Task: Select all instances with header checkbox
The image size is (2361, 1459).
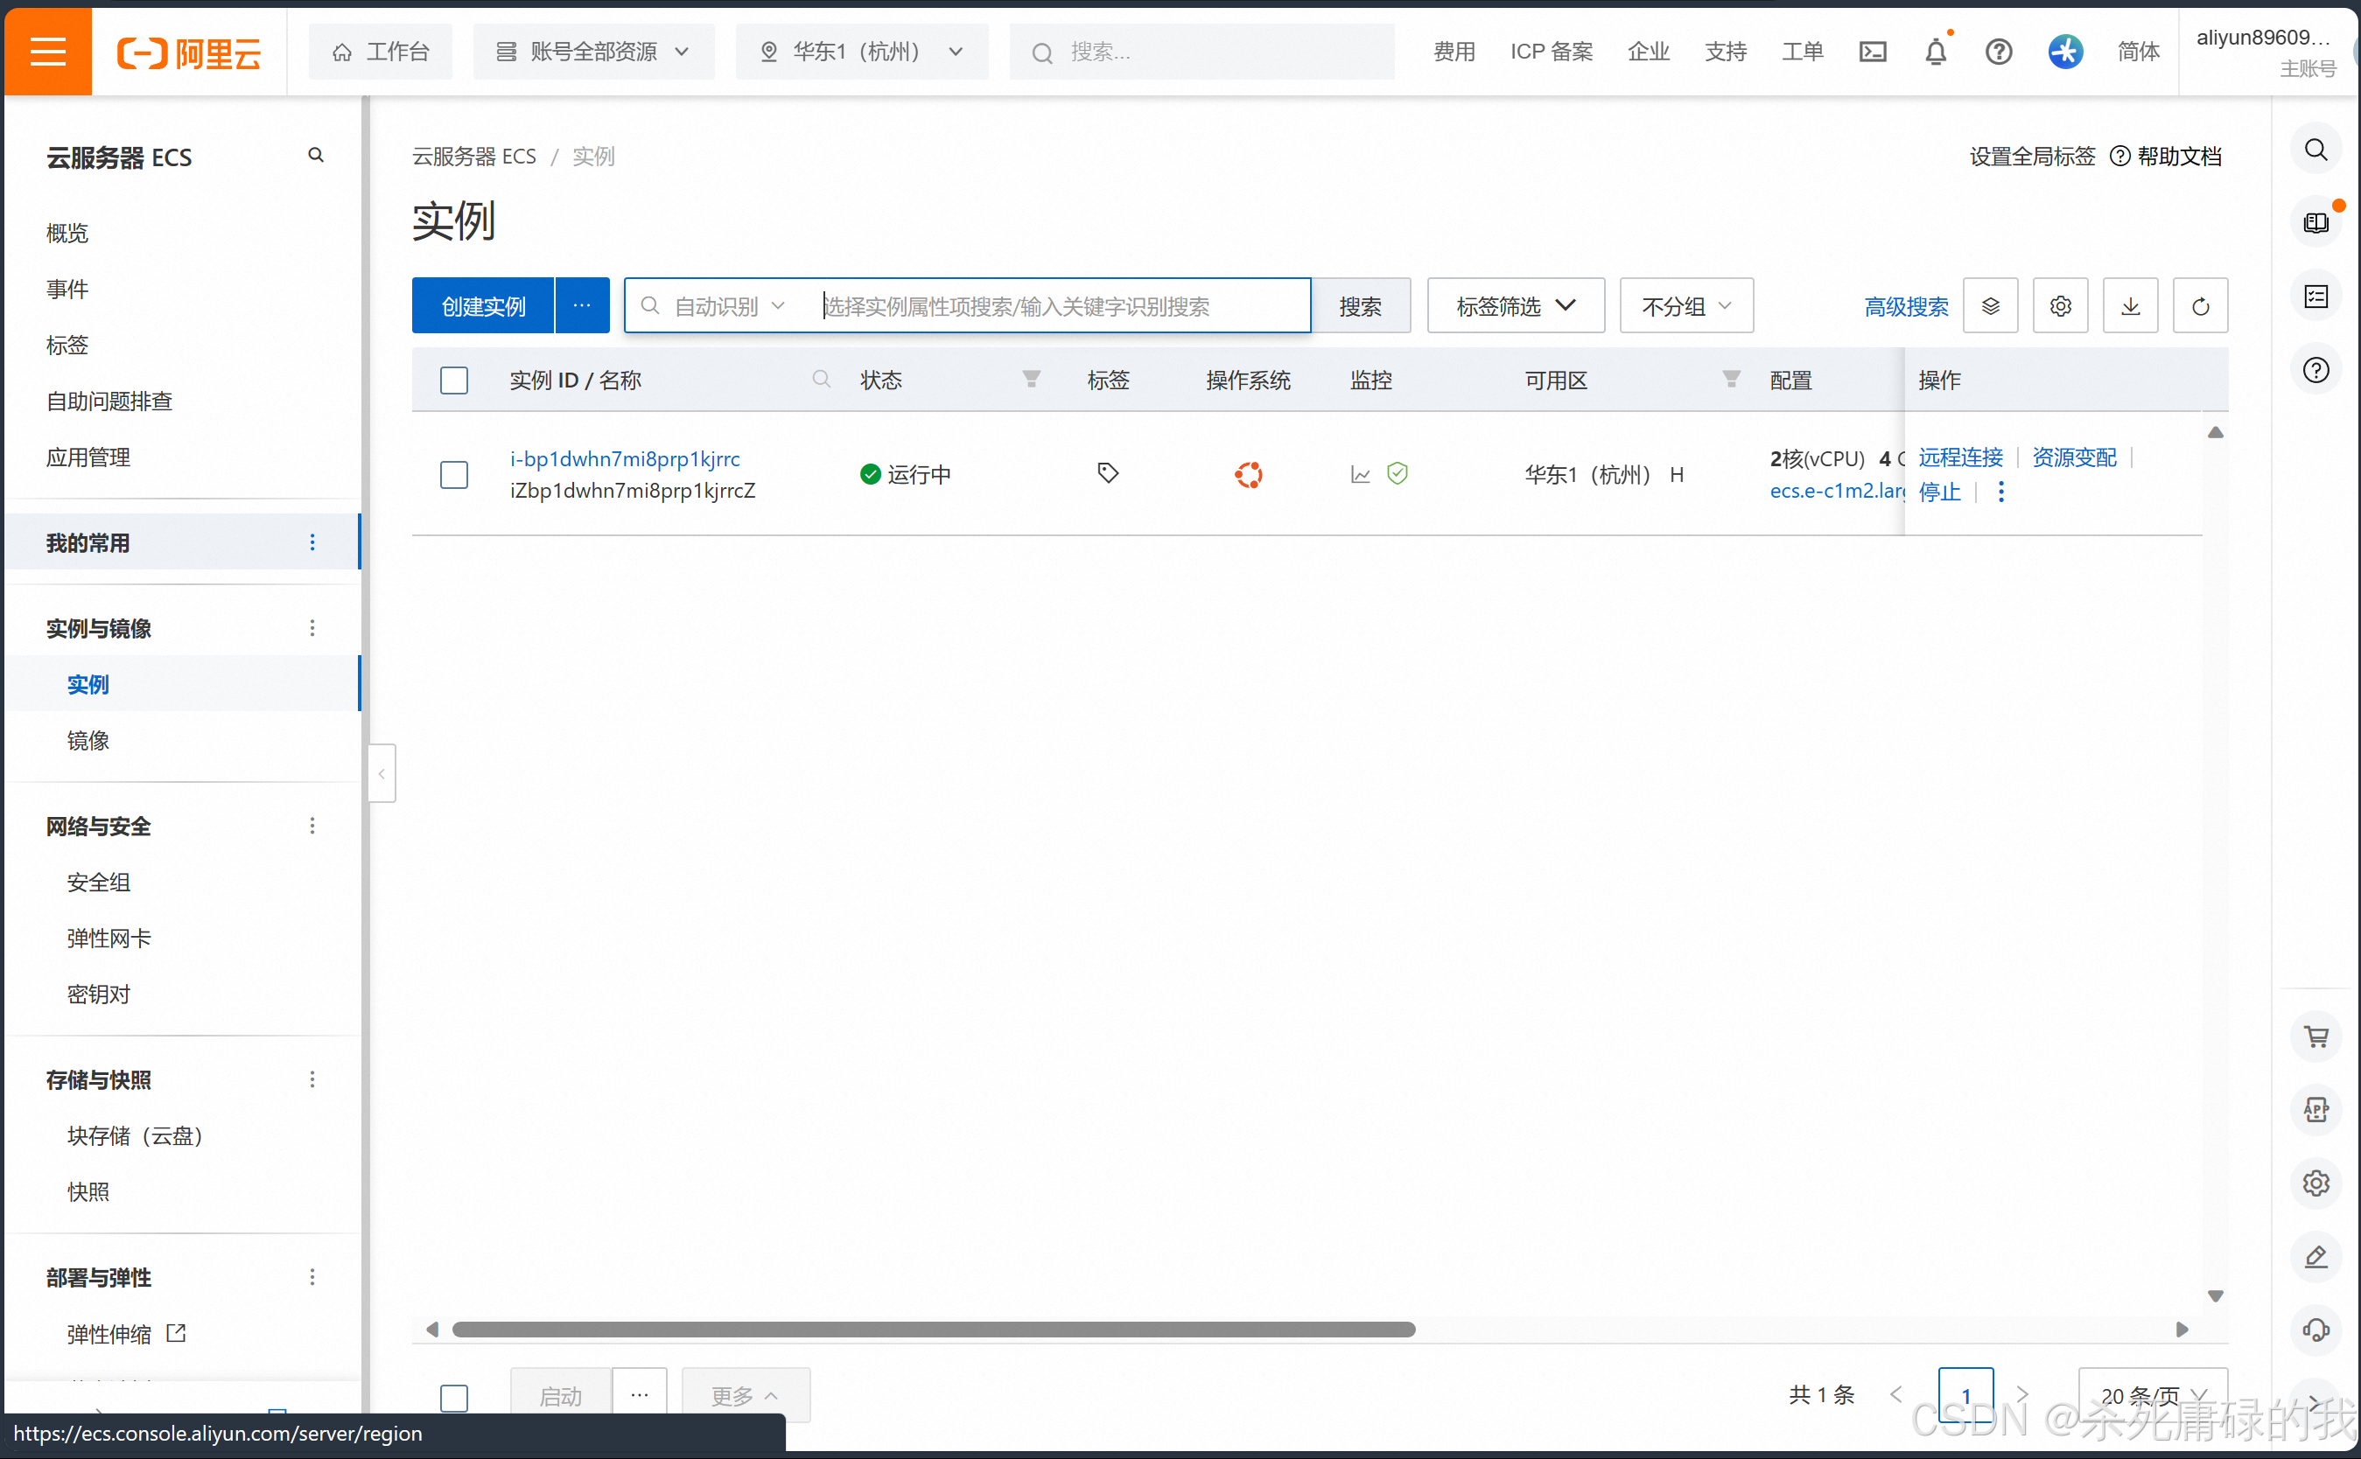Action: (453, 380)
